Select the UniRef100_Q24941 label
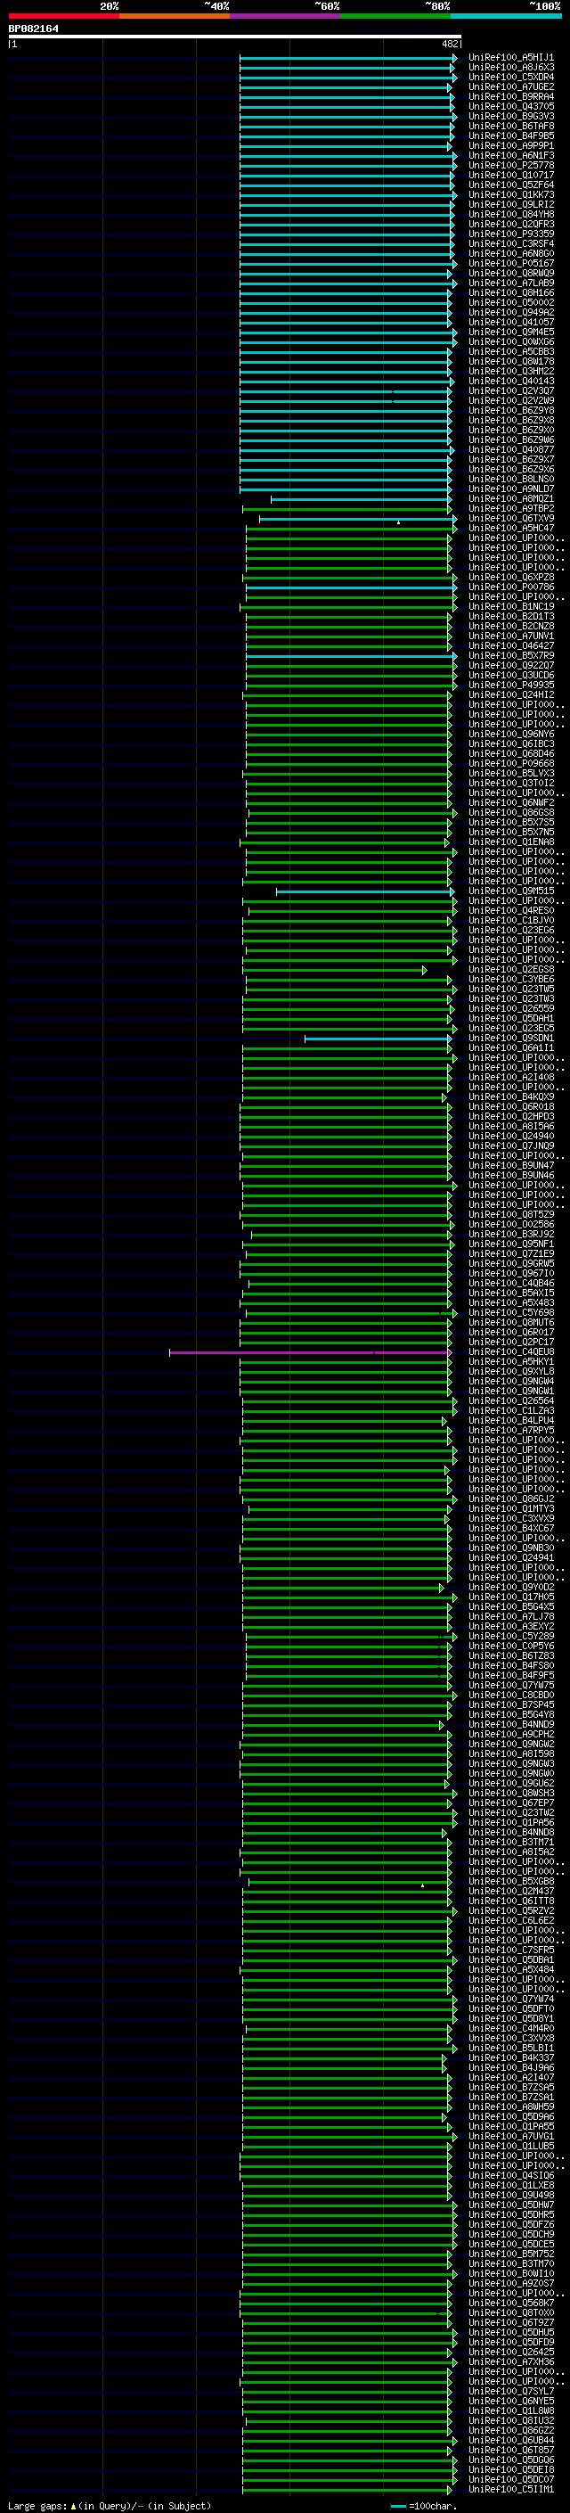Image resolution: width=570 pixels, height=2513 pixels. point(510,1558)
